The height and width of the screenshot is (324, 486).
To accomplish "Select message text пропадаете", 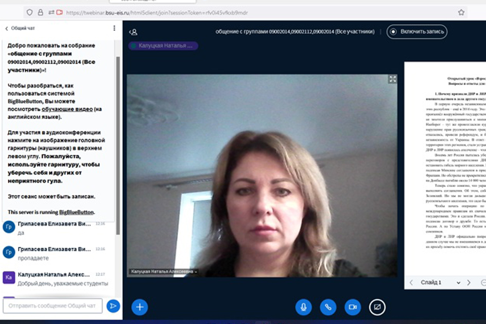I will 33,258.
